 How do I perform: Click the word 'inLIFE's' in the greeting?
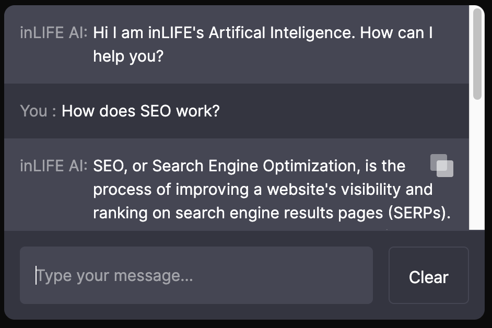click(176, 33)
